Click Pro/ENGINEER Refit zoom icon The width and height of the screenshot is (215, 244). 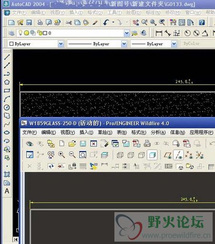[x=82, y=155]
